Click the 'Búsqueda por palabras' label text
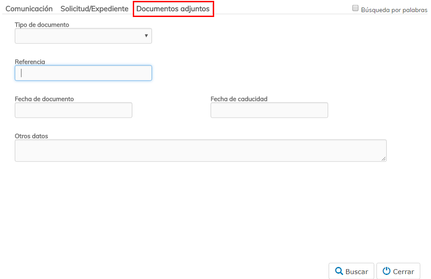 coord(394,10)
